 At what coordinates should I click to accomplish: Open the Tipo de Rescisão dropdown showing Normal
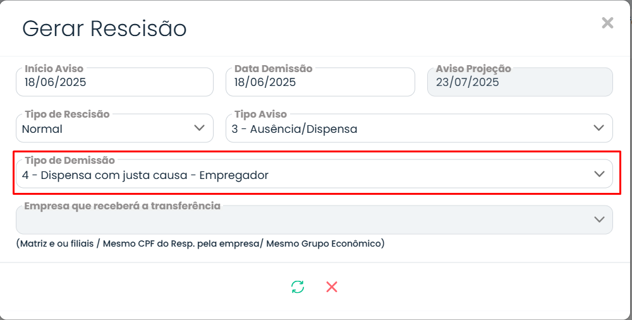pyautogui.click(x=107, y=129)
